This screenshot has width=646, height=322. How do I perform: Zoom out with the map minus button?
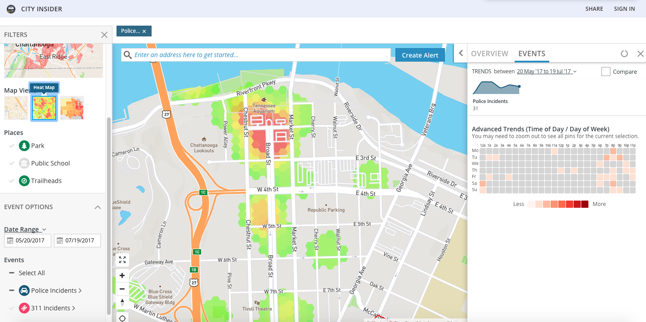point(122,289)
